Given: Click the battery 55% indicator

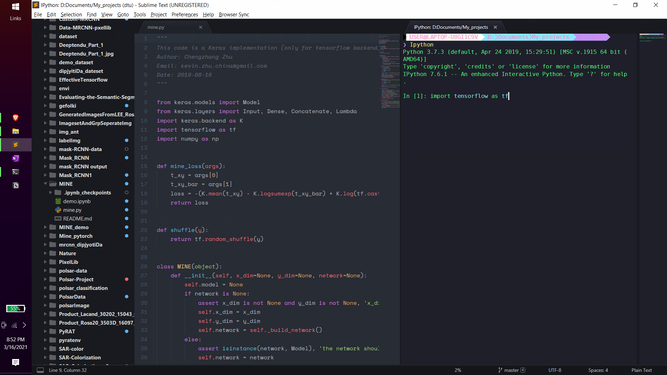Looking at the screenshot, I should tap(15, 308).
